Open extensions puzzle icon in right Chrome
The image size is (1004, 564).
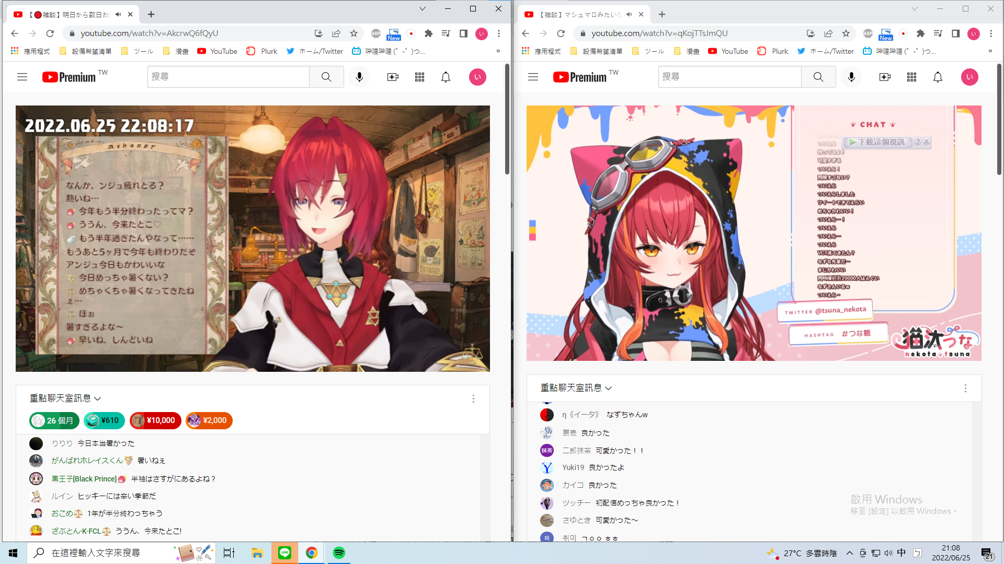click(921, 33)
